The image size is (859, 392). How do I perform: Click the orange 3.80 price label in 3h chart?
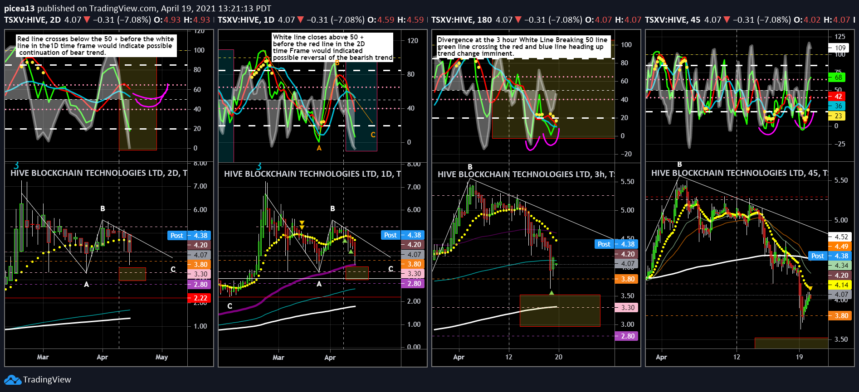click(x=627, y=279)
